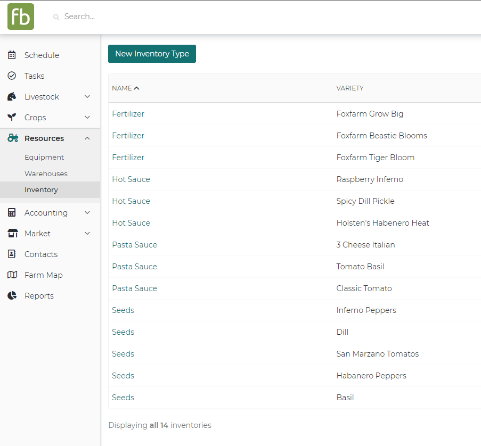Open Warehouses under Resources
The width and height of the screenshot is (481, 446).
tap(46, 174)
